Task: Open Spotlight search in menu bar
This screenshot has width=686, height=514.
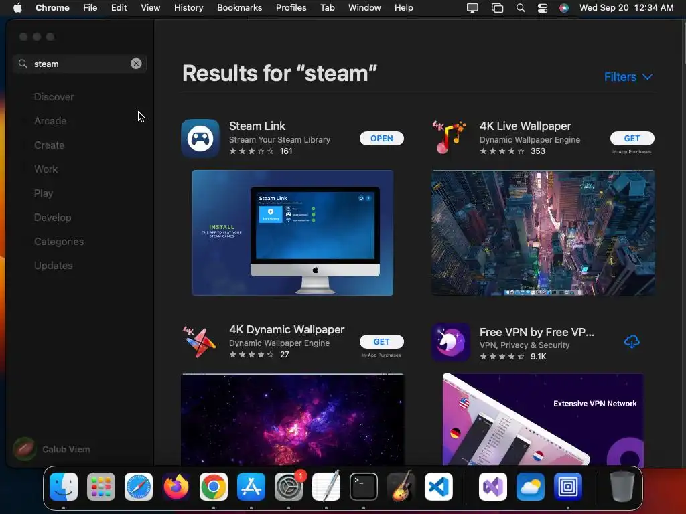Action: 520,8
